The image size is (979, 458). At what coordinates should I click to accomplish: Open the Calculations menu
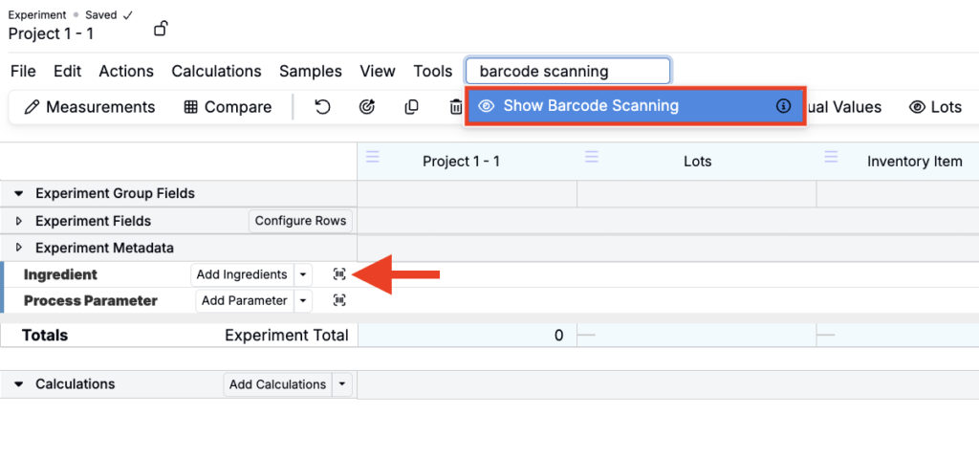[216, 71]
